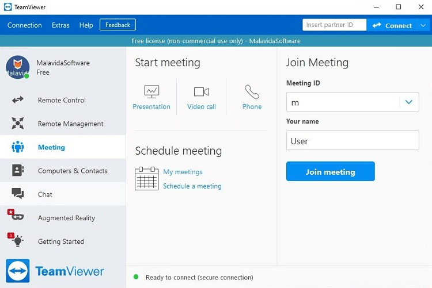Open the Schedule a meeting link
This screenshot has height=288, width=432.
pos(192,186)
